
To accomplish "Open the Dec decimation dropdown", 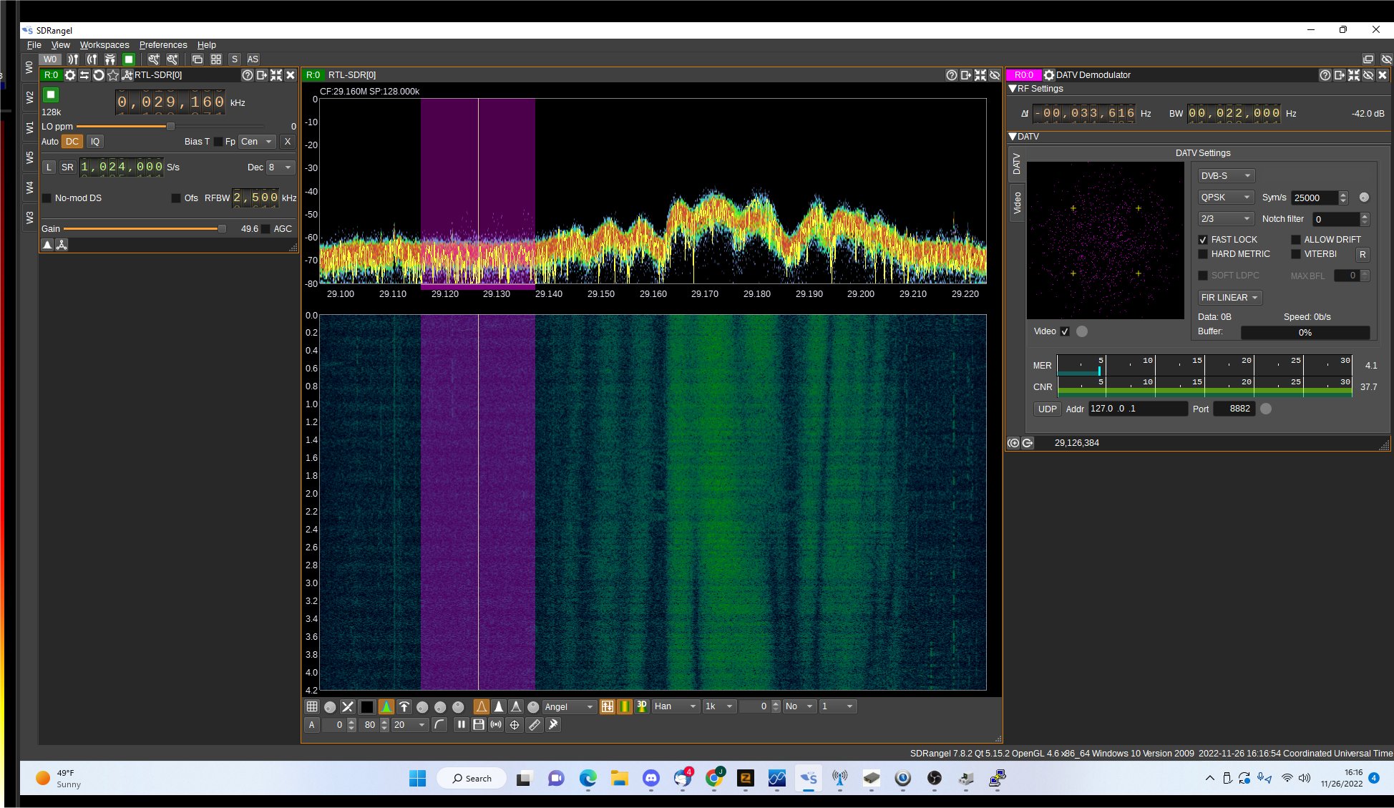I will pyautogui.click(x=281, y=167).
